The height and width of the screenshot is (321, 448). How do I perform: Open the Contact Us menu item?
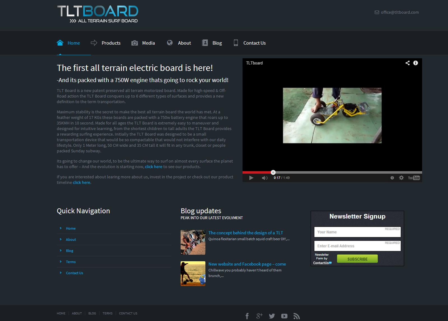tap(255, 43)
